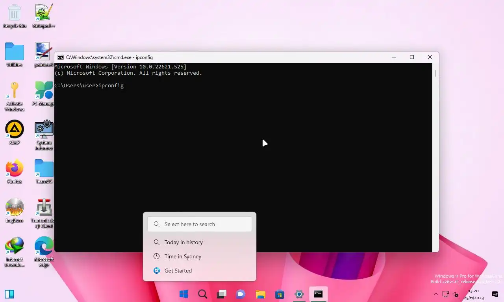Open the Chat taskbar icon

tap(241, 294)
